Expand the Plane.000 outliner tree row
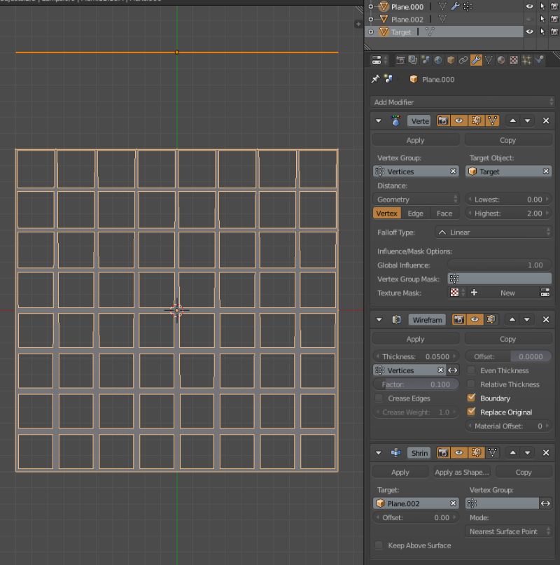 click(371, 6)
